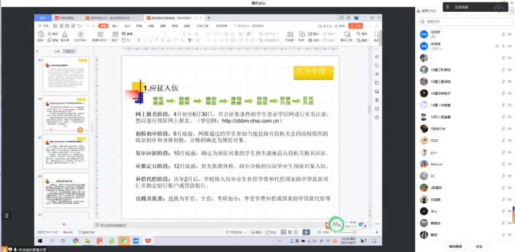Start slideshow with the play button
Image resolution: width=515 pixels, height=252 pixels.
[306, 232]
